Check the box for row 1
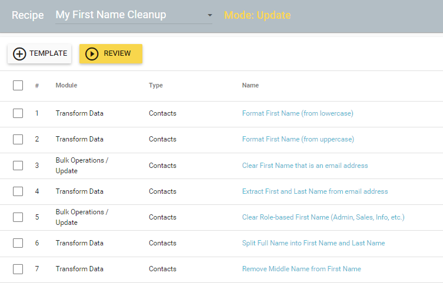This screenshot has width=443, height=283. point(18,113)
